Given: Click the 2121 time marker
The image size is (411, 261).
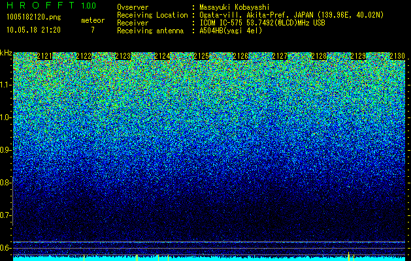Looking at the screenshot, I should pos(44,56).
